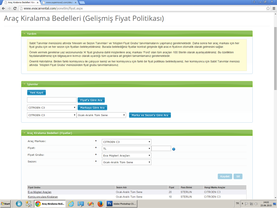
Task: Open the Windows Start menu
Action: [x=6, y=204]
